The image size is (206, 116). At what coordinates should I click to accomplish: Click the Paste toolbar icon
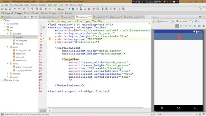click(32, 9)
